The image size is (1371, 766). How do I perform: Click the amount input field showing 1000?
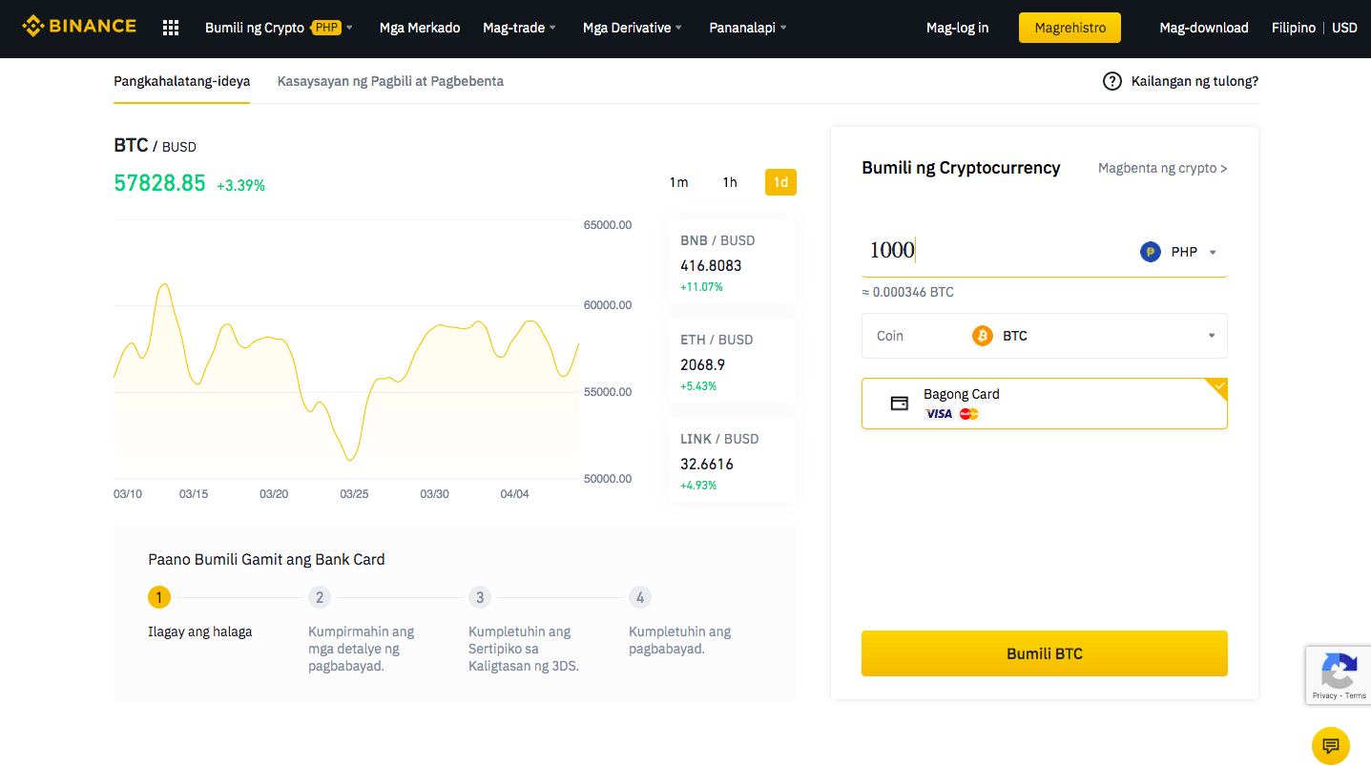tap(992, 251)
